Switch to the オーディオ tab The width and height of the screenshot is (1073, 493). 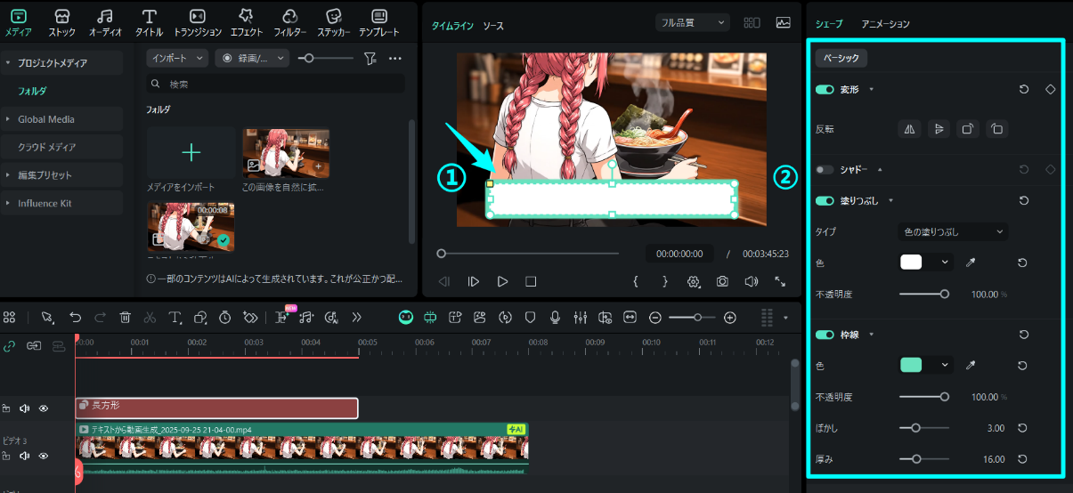click(x=106, y=23)
